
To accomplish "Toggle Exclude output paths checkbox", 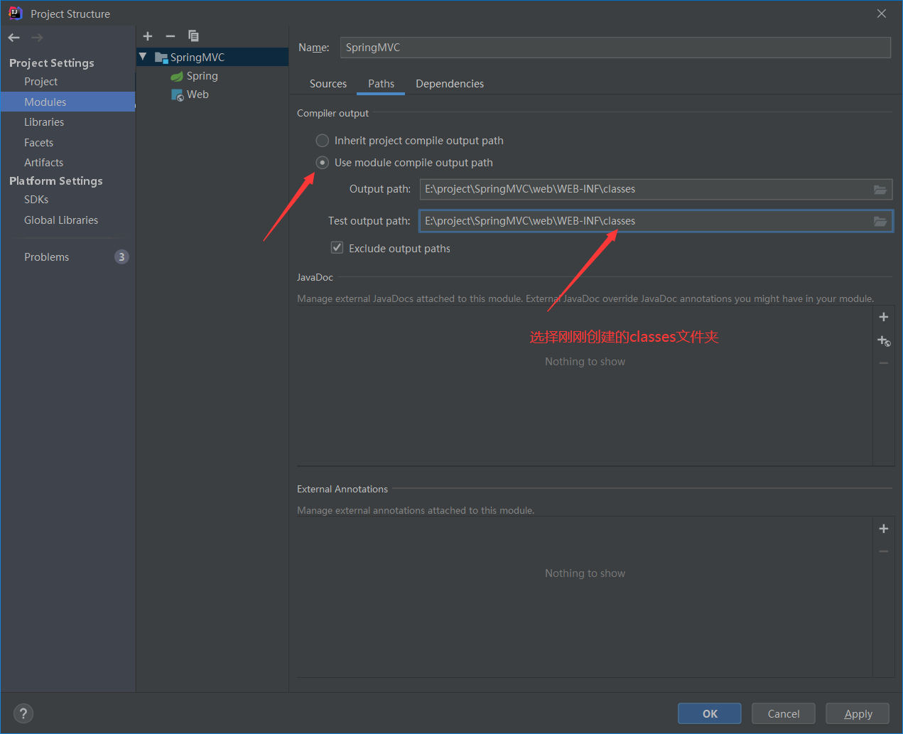I will 337,248.
